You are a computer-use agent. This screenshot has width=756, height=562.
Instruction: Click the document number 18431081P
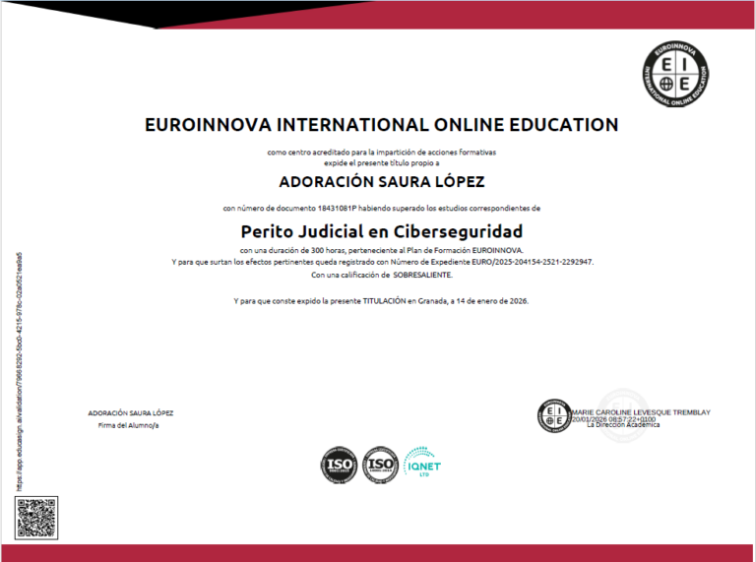pos(338,209)
